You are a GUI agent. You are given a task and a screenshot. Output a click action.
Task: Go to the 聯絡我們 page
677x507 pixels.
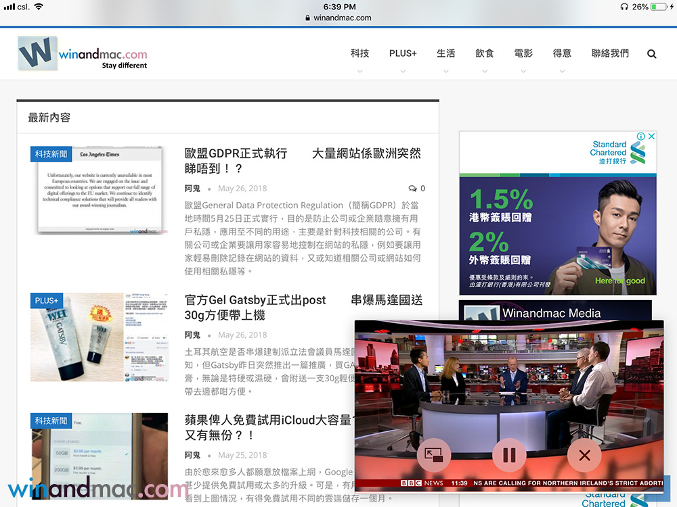610,53
